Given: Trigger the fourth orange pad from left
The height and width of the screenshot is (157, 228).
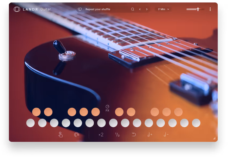Looking at the screenshot, I should coord(84,112).
